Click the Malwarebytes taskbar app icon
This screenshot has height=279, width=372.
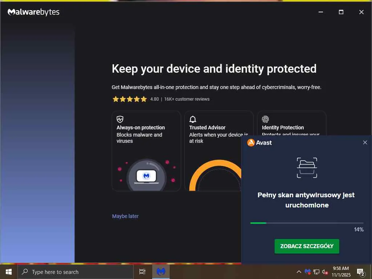click(x=161, y=272)
